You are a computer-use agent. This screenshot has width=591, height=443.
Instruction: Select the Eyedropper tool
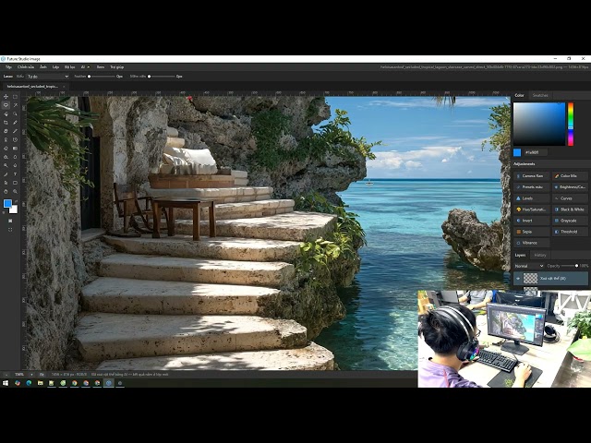[15, 123]
